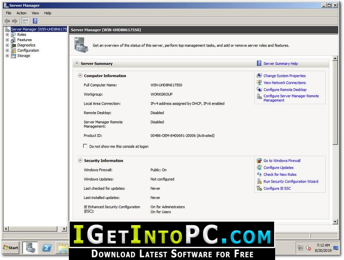
Task: Collapse the Server Summary section
Action: click(x=77, y=63)
